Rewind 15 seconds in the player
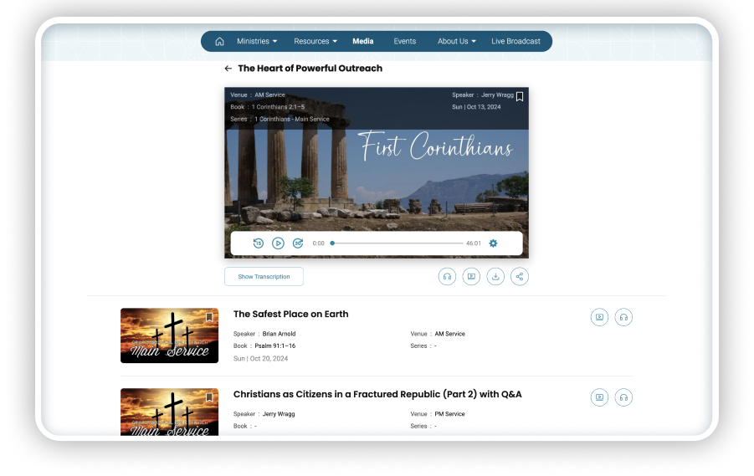754x476 pixels. [259, 243]
